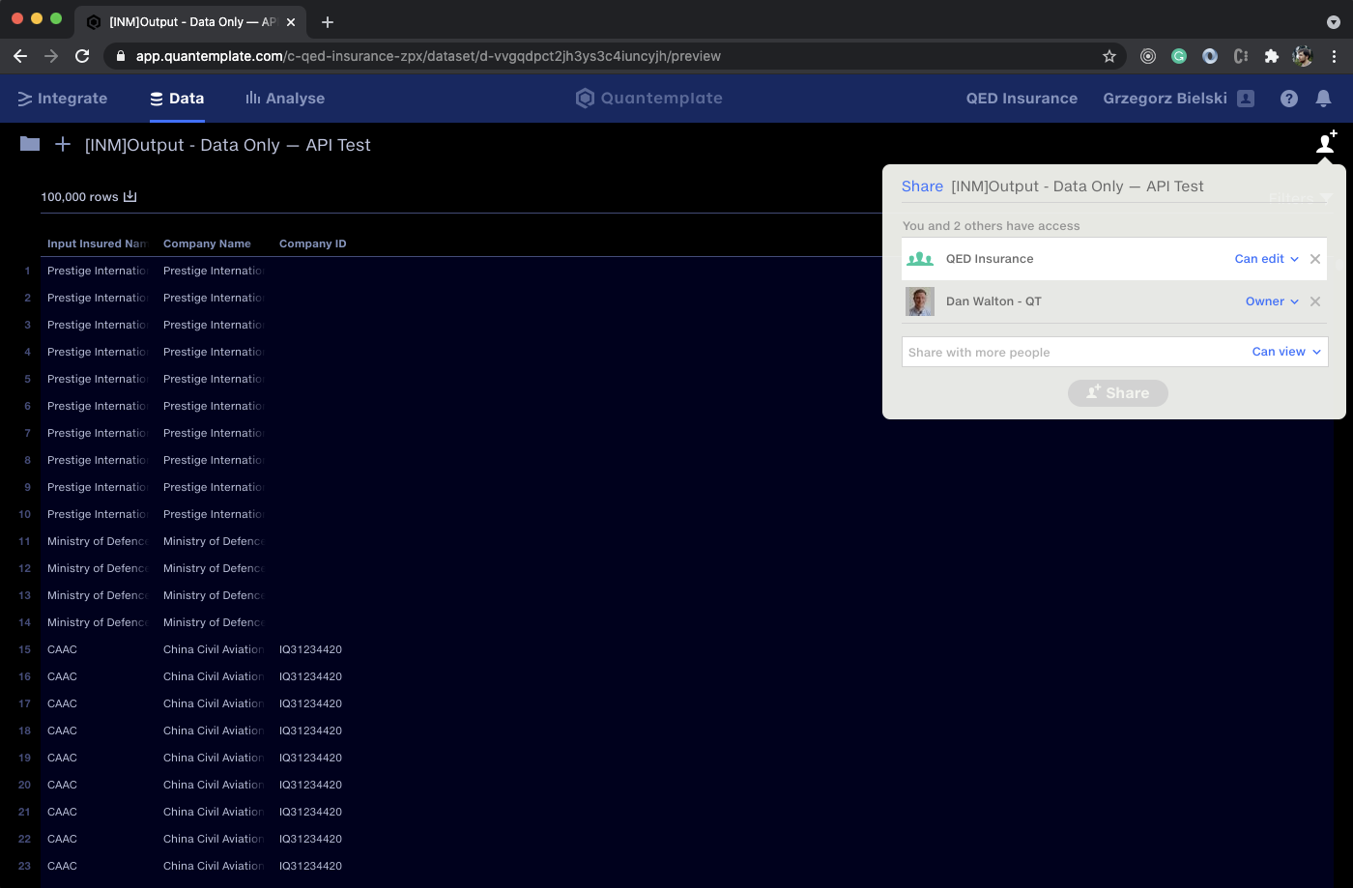Viewport: 1353px width, 888px height.
Task: Switch to the Data tab
Action: point(177,99)
